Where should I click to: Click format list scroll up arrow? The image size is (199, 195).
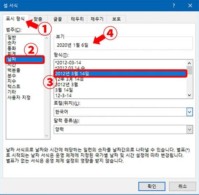point(189,63)
